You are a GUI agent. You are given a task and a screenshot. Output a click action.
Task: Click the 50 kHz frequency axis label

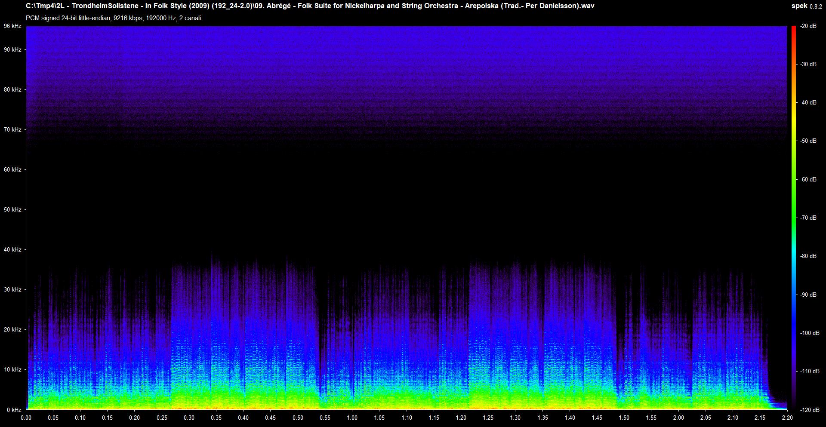(x=12, y=210)
